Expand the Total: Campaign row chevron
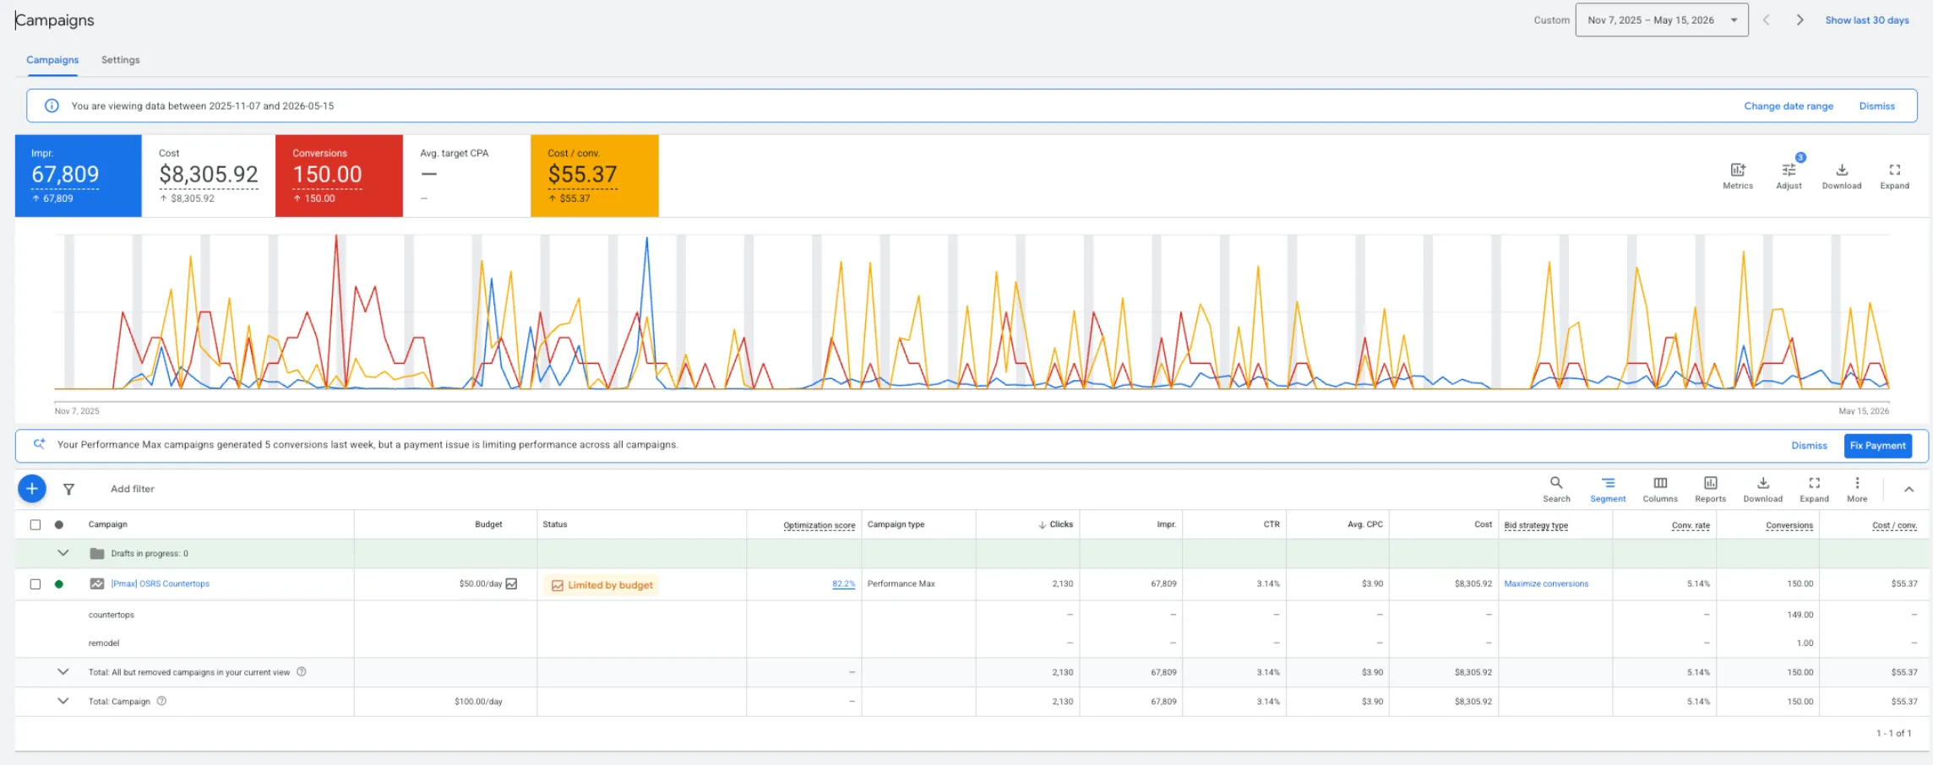Viewport: 1933px width, 765px height. 63,701
